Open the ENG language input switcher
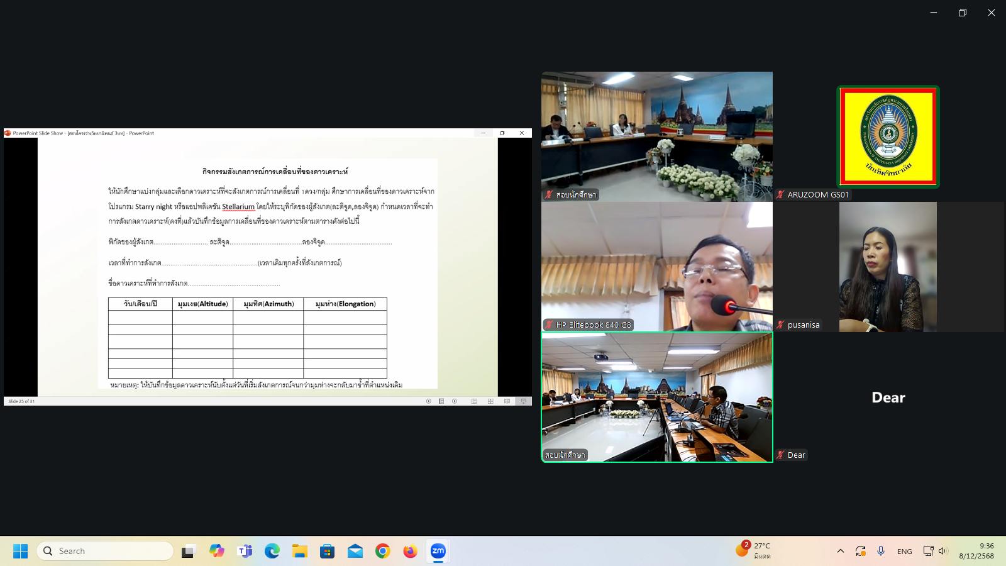 click(904, 552)
